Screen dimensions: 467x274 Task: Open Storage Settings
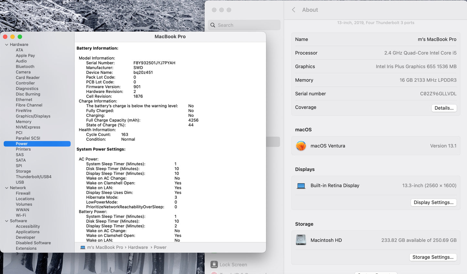[433, 257]
